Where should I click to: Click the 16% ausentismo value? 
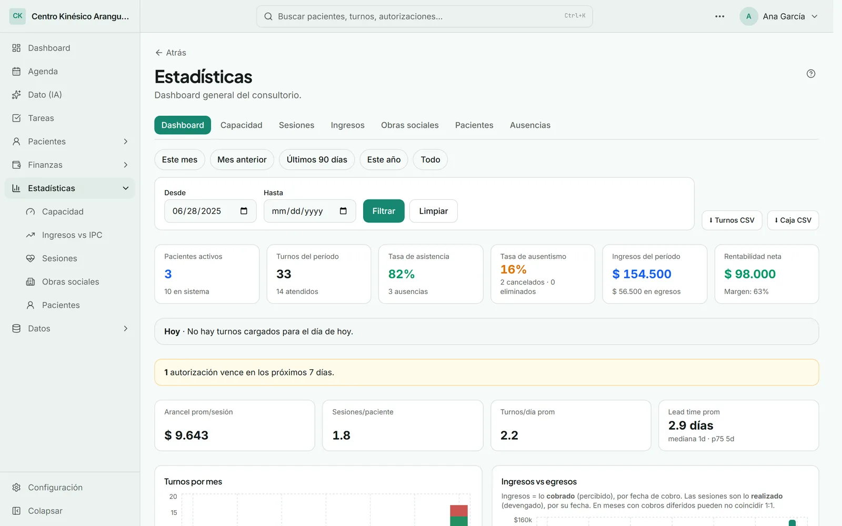(513, 269)
